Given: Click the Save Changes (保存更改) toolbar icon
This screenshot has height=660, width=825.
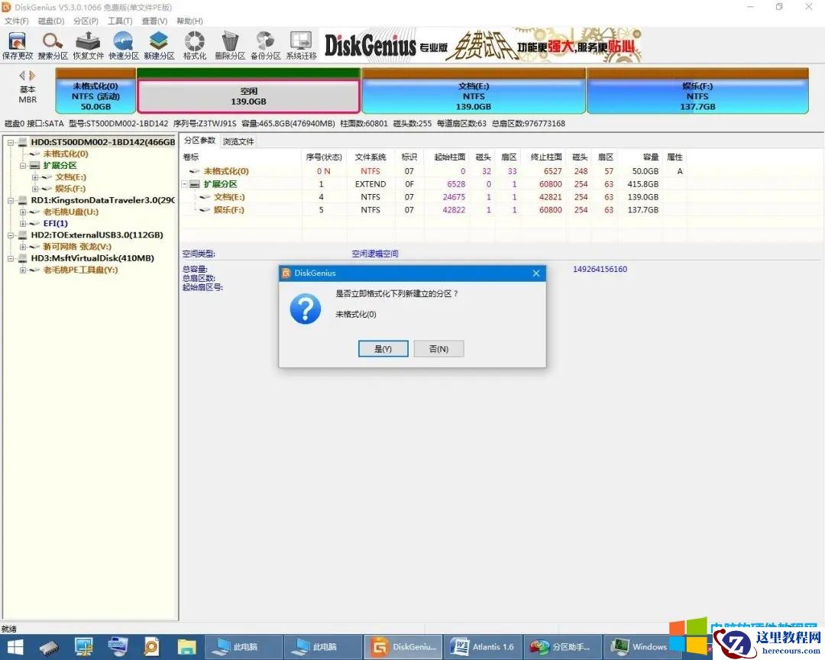Looking at the screenshot, I should click(18, 45).
